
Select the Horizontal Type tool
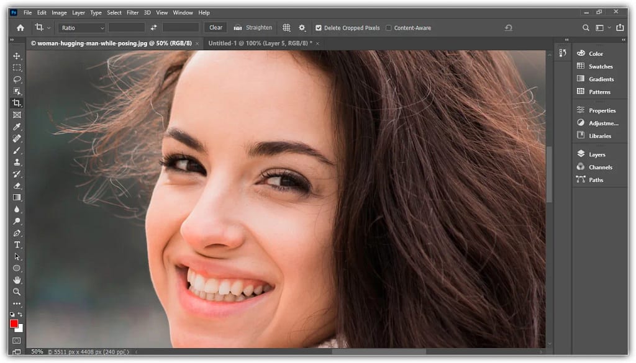[17, 244]
